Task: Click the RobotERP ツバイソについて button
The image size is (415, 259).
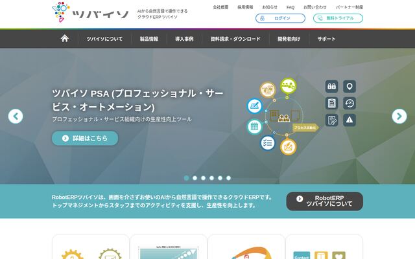Action: tap(325, 201)
